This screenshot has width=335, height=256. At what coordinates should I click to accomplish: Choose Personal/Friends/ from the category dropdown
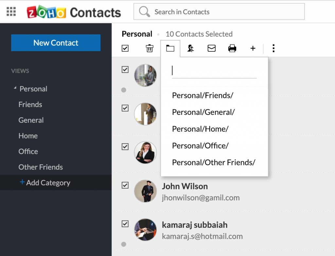[203, 95]
